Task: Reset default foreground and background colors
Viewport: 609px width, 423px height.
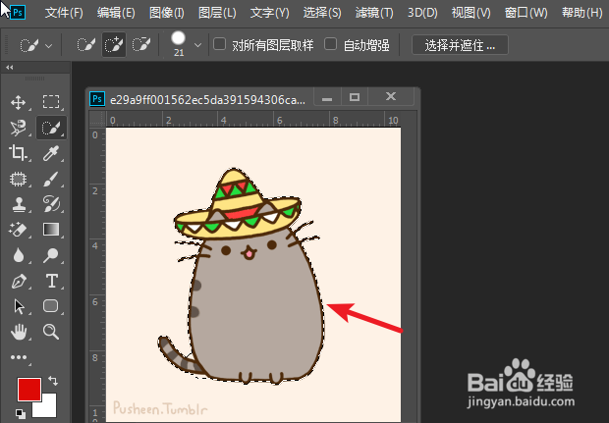Action: coord(21,414)
